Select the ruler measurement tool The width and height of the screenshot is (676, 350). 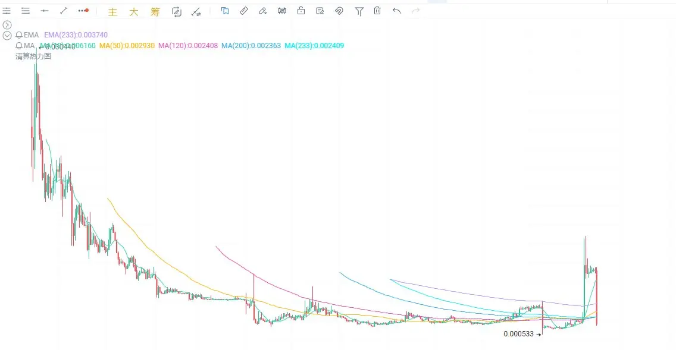pyautogui.click(x=244, y=11)
